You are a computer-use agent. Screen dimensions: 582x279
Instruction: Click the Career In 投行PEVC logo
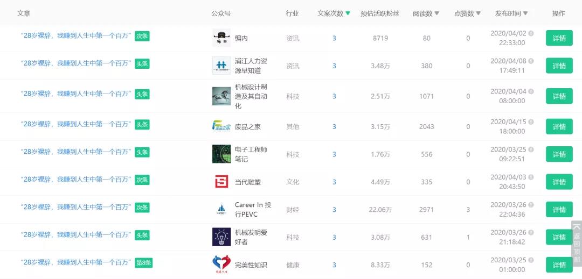coord(221,209)
